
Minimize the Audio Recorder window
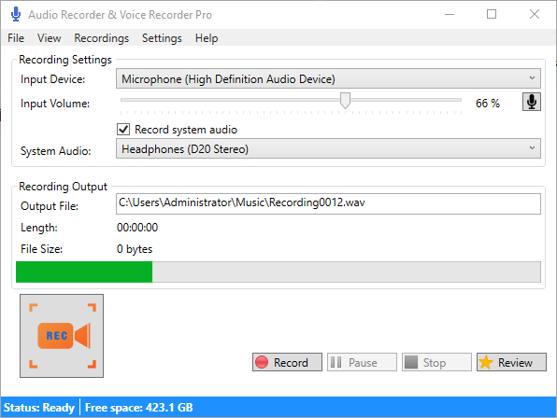450,14
